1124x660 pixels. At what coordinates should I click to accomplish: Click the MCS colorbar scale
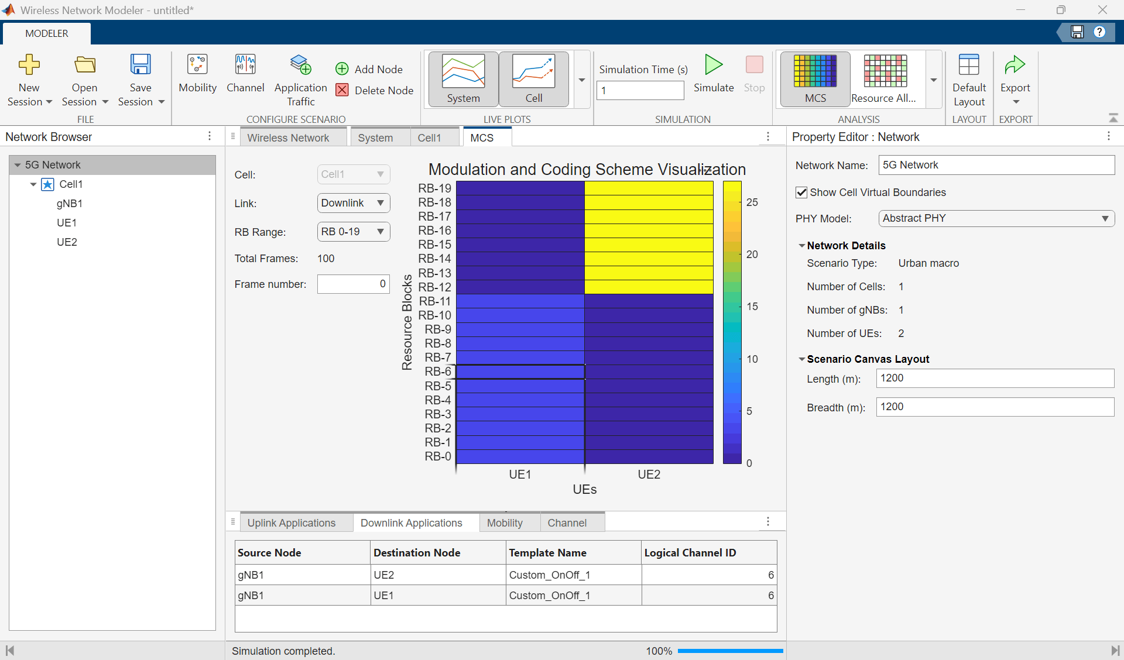732,322
